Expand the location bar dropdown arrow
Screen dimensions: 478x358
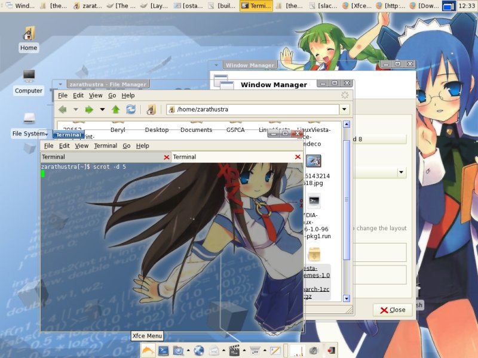tap(345, 110)
